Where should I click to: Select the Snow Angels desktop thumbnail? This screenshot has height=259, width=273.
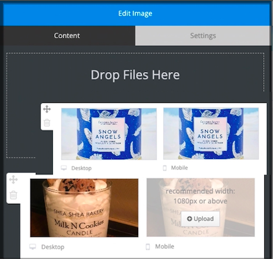pos(109,134)
